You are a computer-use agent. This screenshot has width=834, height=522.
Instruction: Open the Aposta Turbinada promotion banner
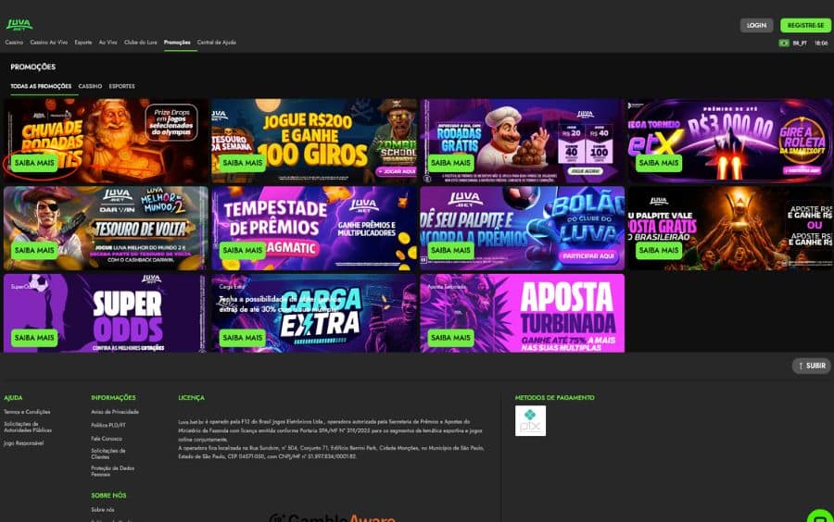coord(523,314)
